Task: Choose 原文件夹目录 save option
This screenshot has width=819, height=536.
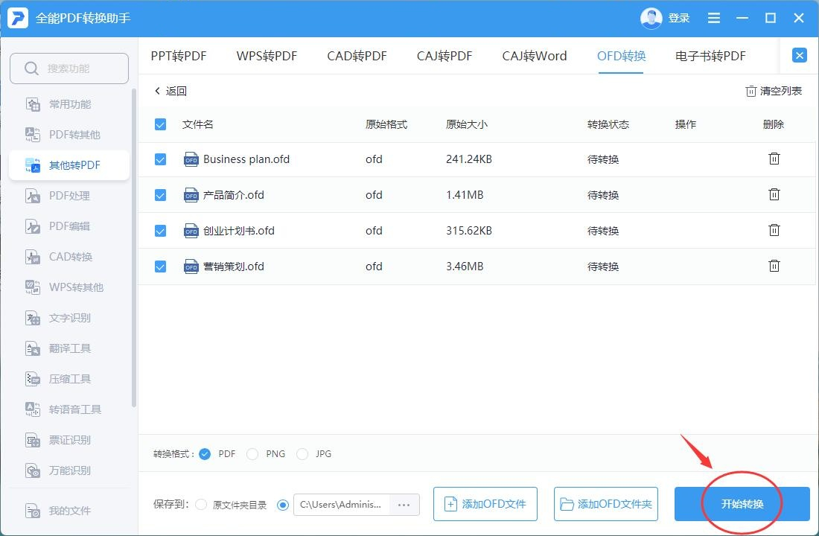Action: coord(200,505)
